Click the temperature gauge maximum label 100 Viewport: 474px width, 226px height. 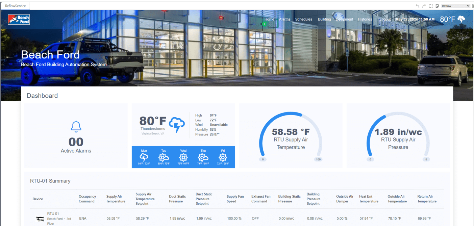tap(318, 159)
